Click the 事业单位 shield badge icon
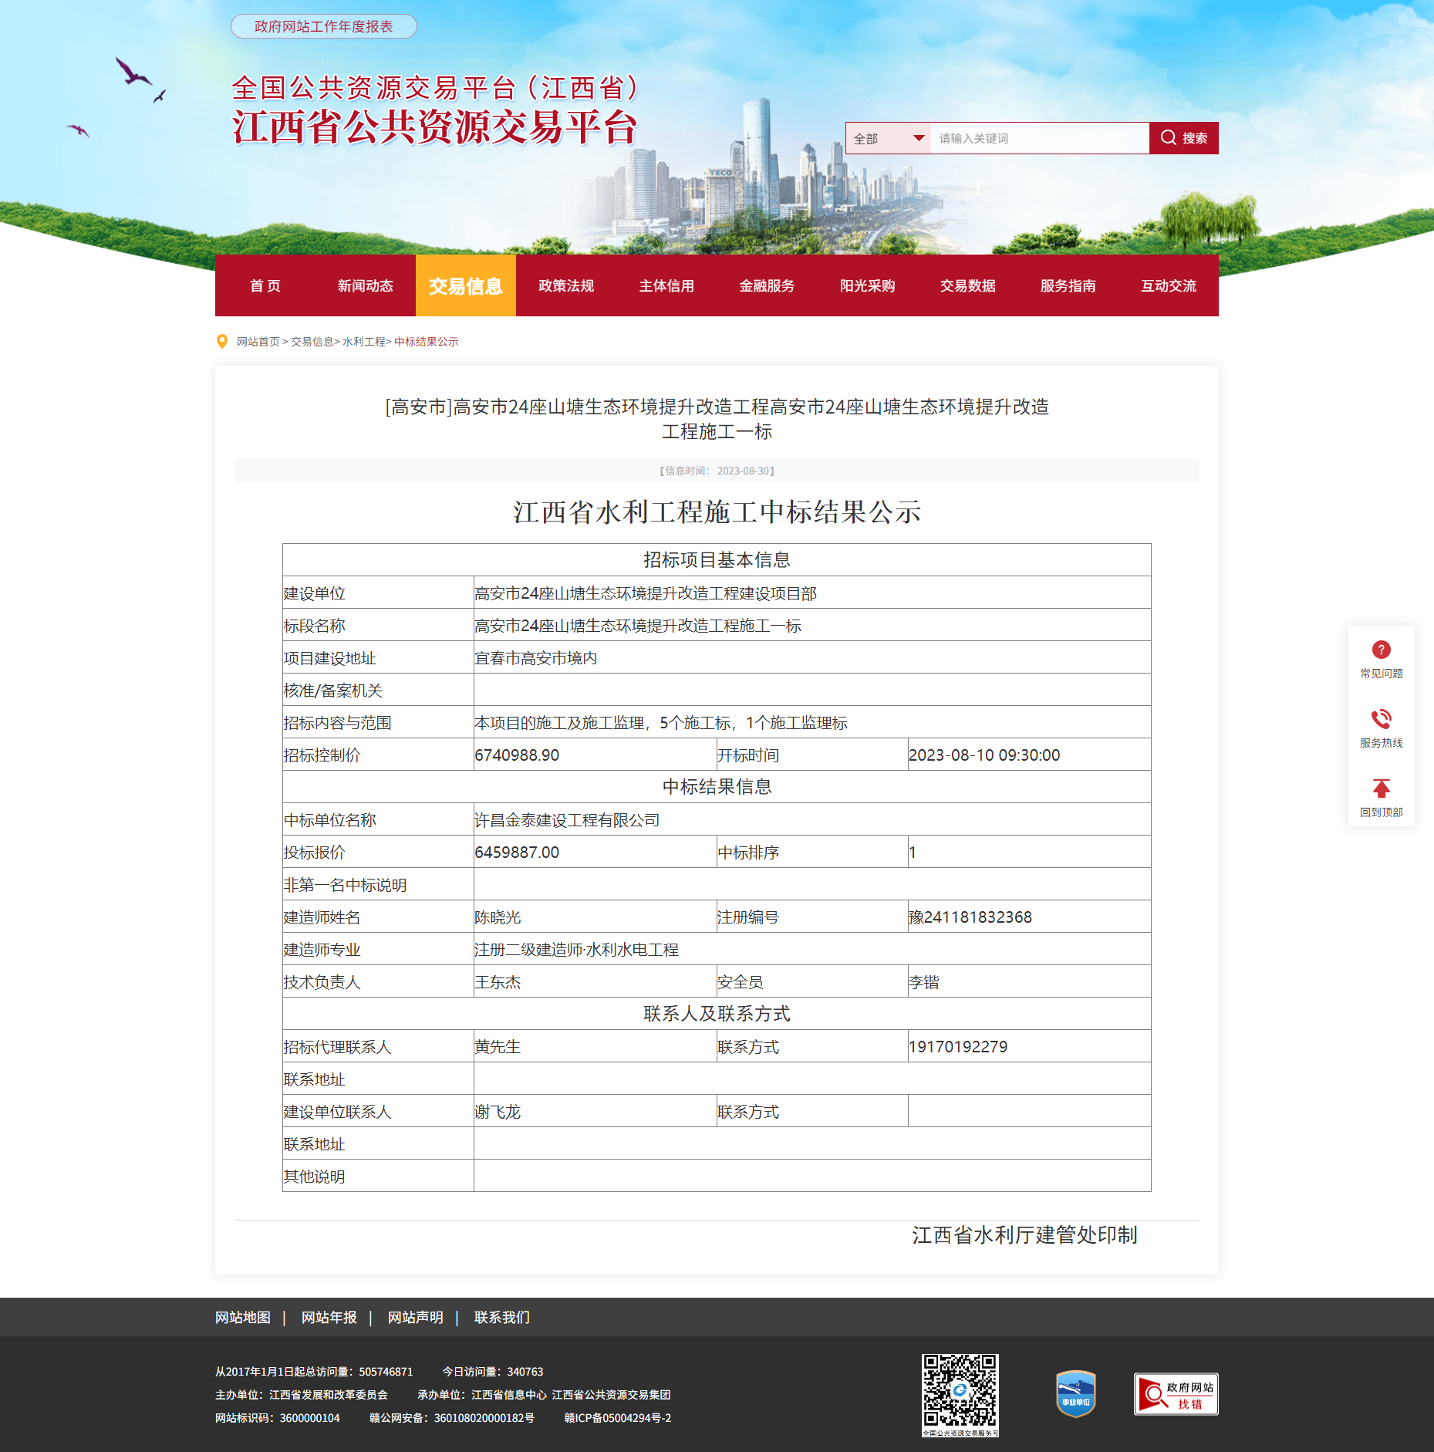Viewport: 1434px width, 1452px height. tap(1075, 1393)
